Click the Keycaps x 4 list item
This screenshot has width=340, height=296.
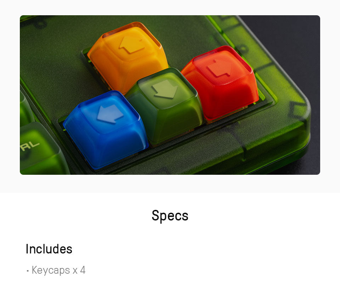click(56, 270)
